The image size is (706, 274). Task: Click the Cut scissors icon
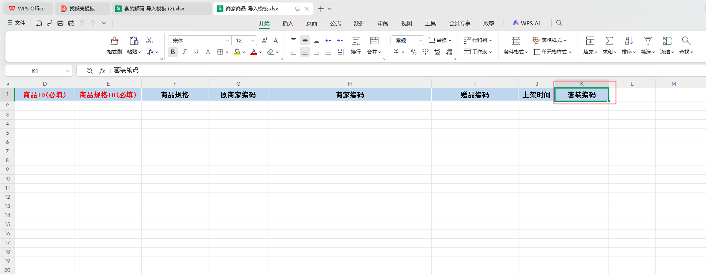[149, 40]
